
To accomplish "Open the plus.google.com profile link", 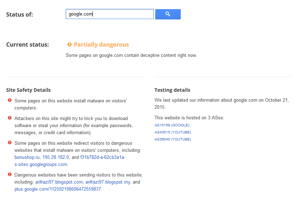I will [58, 189].
